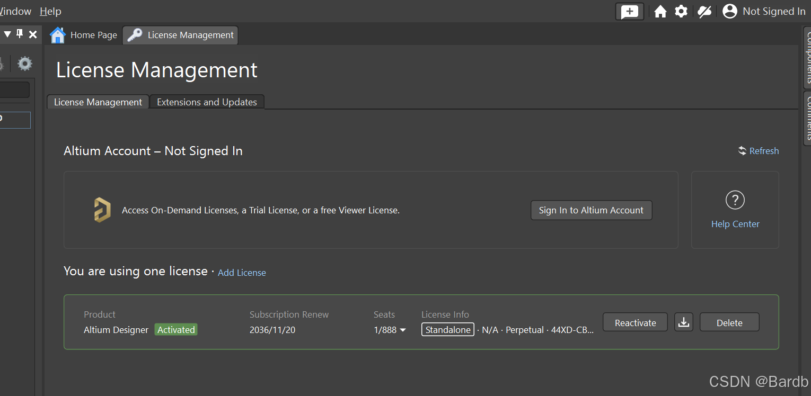
Task: Click the house icon on Home Page tab
Action: pyautogui.click(x=58, y=35)
